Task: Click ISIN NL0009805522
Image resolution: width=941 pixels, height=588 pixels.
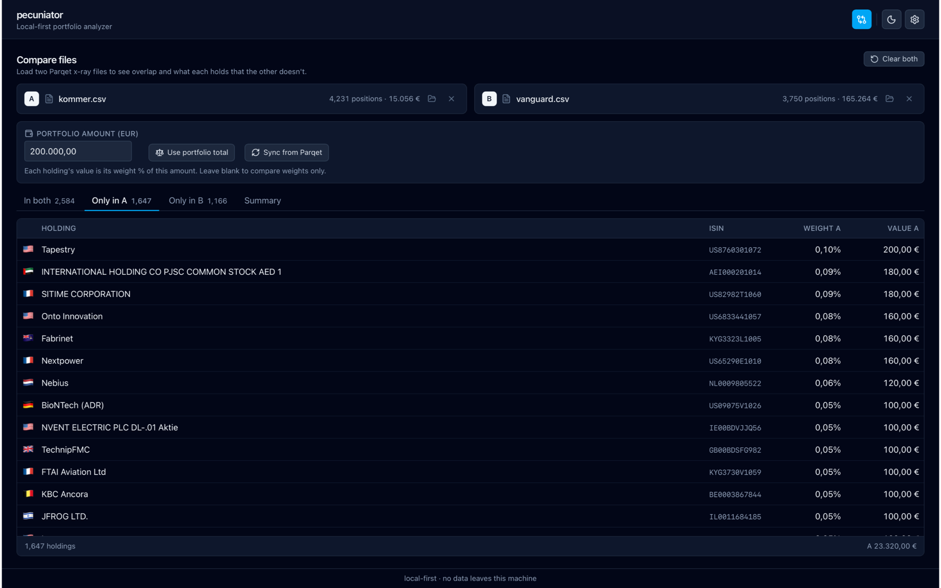Action: pyautogui.click(x=735, y=384)
